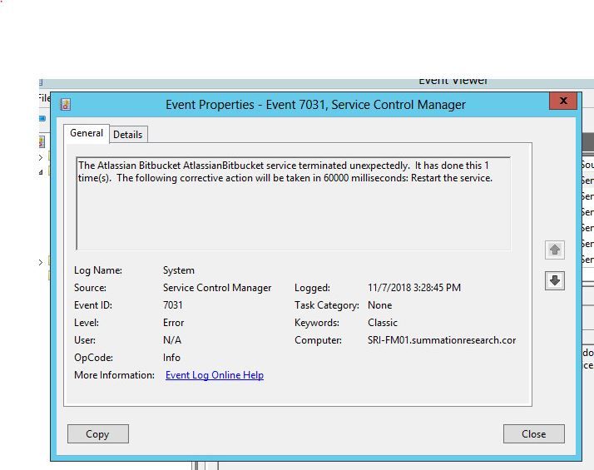Click the User value N/A
Screen dimensions: 594x470
pyautogui.click(x=172, y=340)
